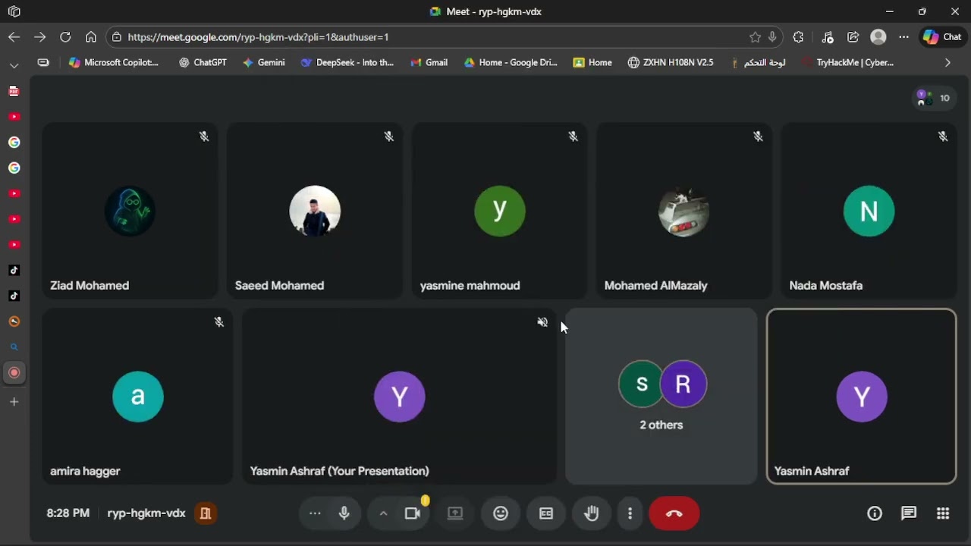Open the browser extensions icon
This screenshot has height=546, width=971.
point(798,37)
